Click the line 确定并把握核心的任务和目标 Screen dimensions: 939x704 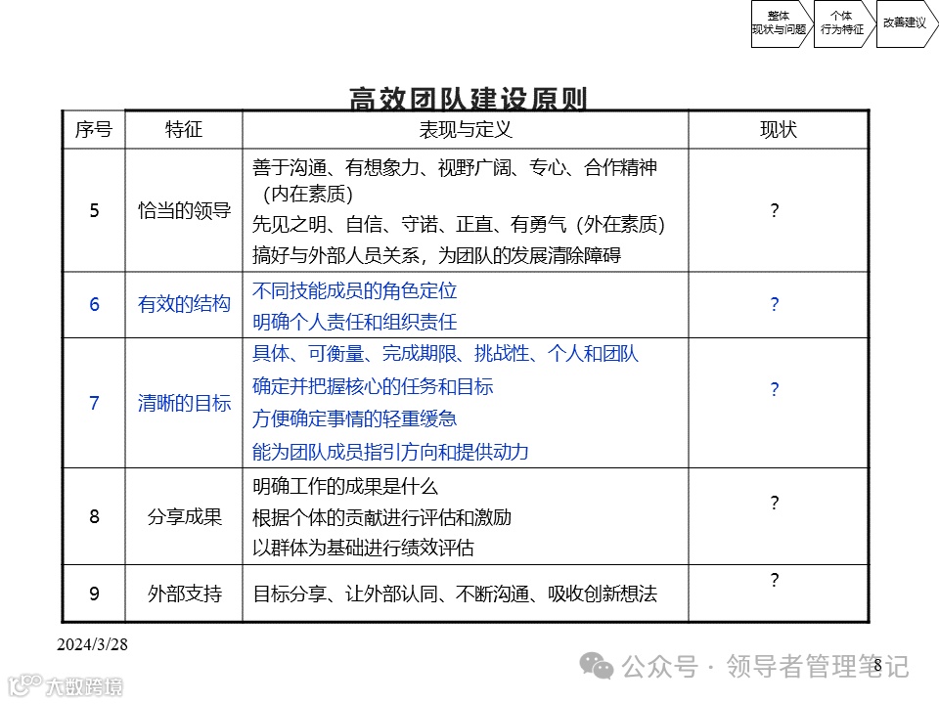point(373,387)
